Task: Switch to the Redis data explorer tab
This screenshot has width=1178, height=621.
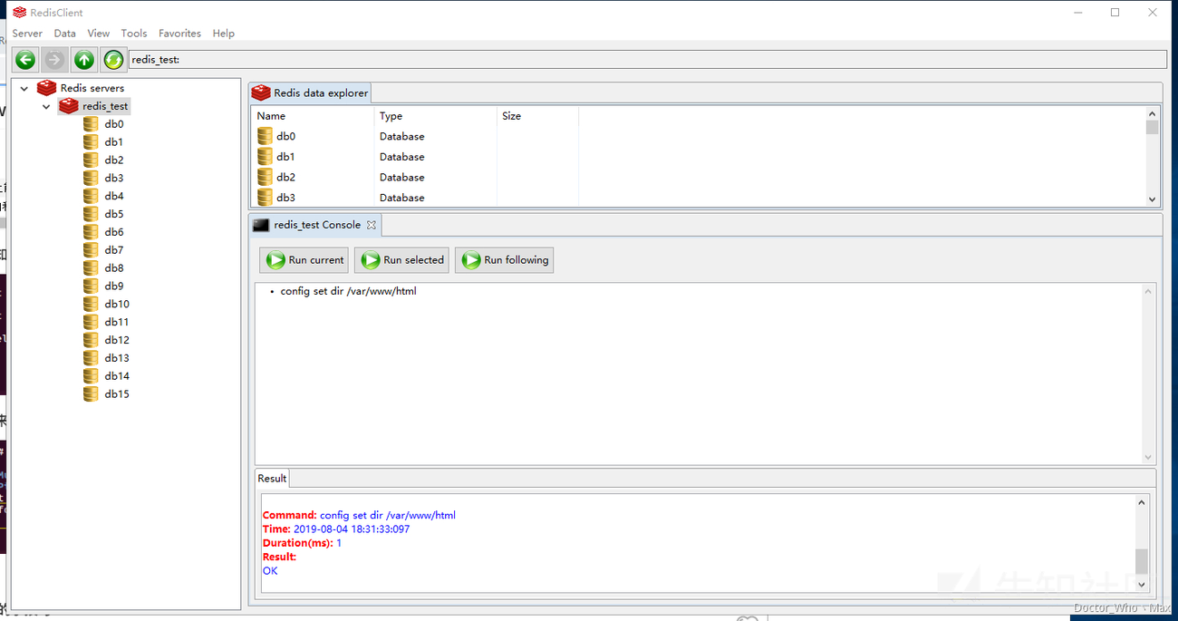Action: click(310, 92)
